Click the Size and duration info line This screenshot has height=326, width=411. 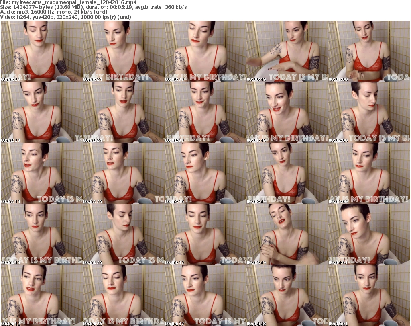click(x=93, y=7)
